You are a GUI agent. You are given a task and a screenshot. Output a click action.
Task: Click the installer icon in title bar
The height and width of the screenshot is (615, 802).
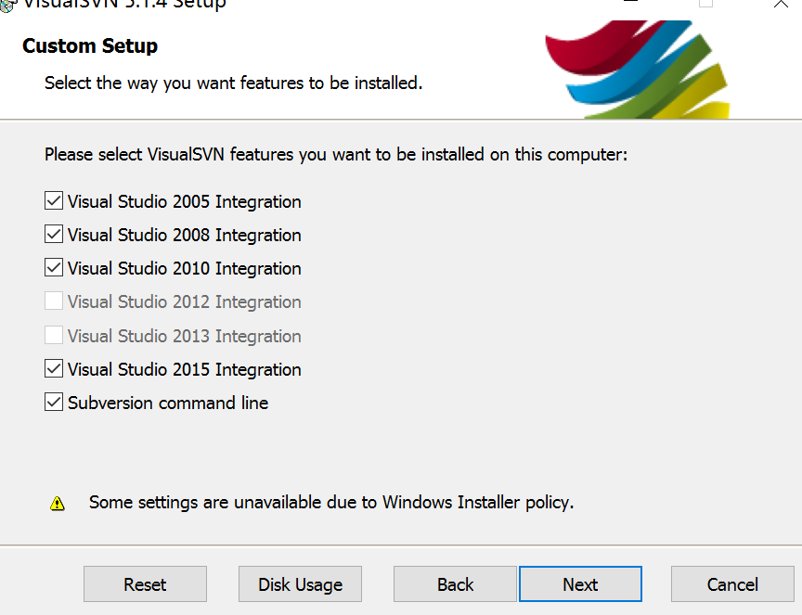click(6, 3)
